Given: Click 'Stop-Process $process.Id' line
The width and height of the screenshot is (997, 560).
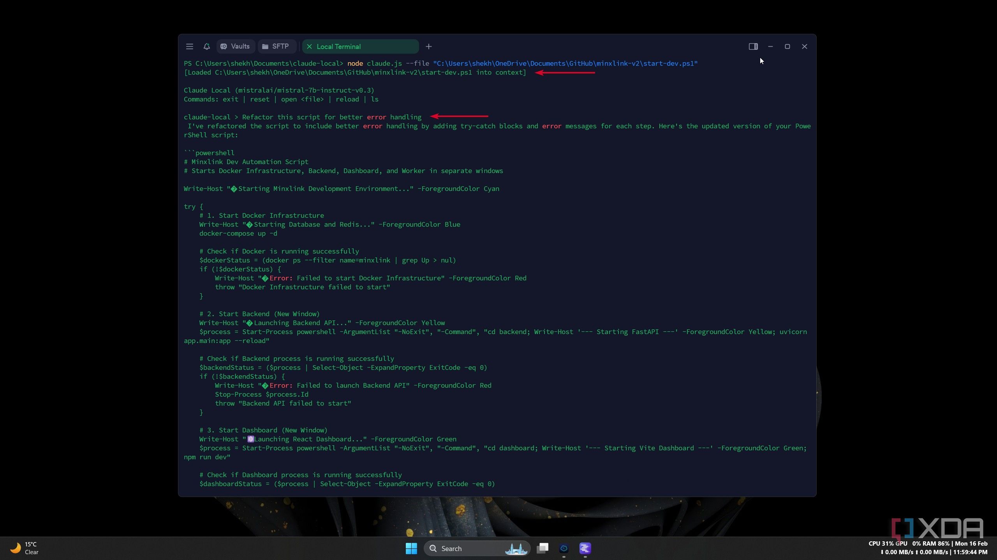Looking at the screenshot, I should 262,394.
